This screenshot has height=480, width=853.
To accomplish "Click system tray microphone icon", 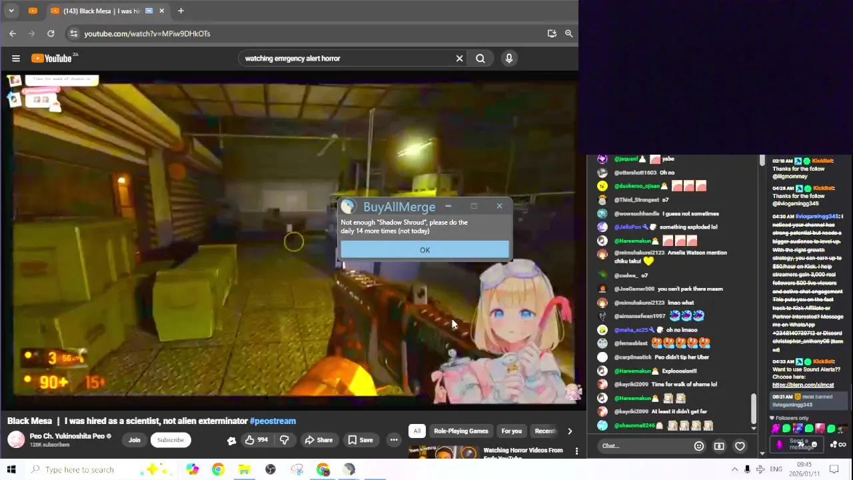I will tap(747, 469).
